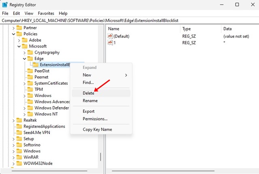Select the Partner folder icon
259x174 pixels.
click(x=19, y=28)
